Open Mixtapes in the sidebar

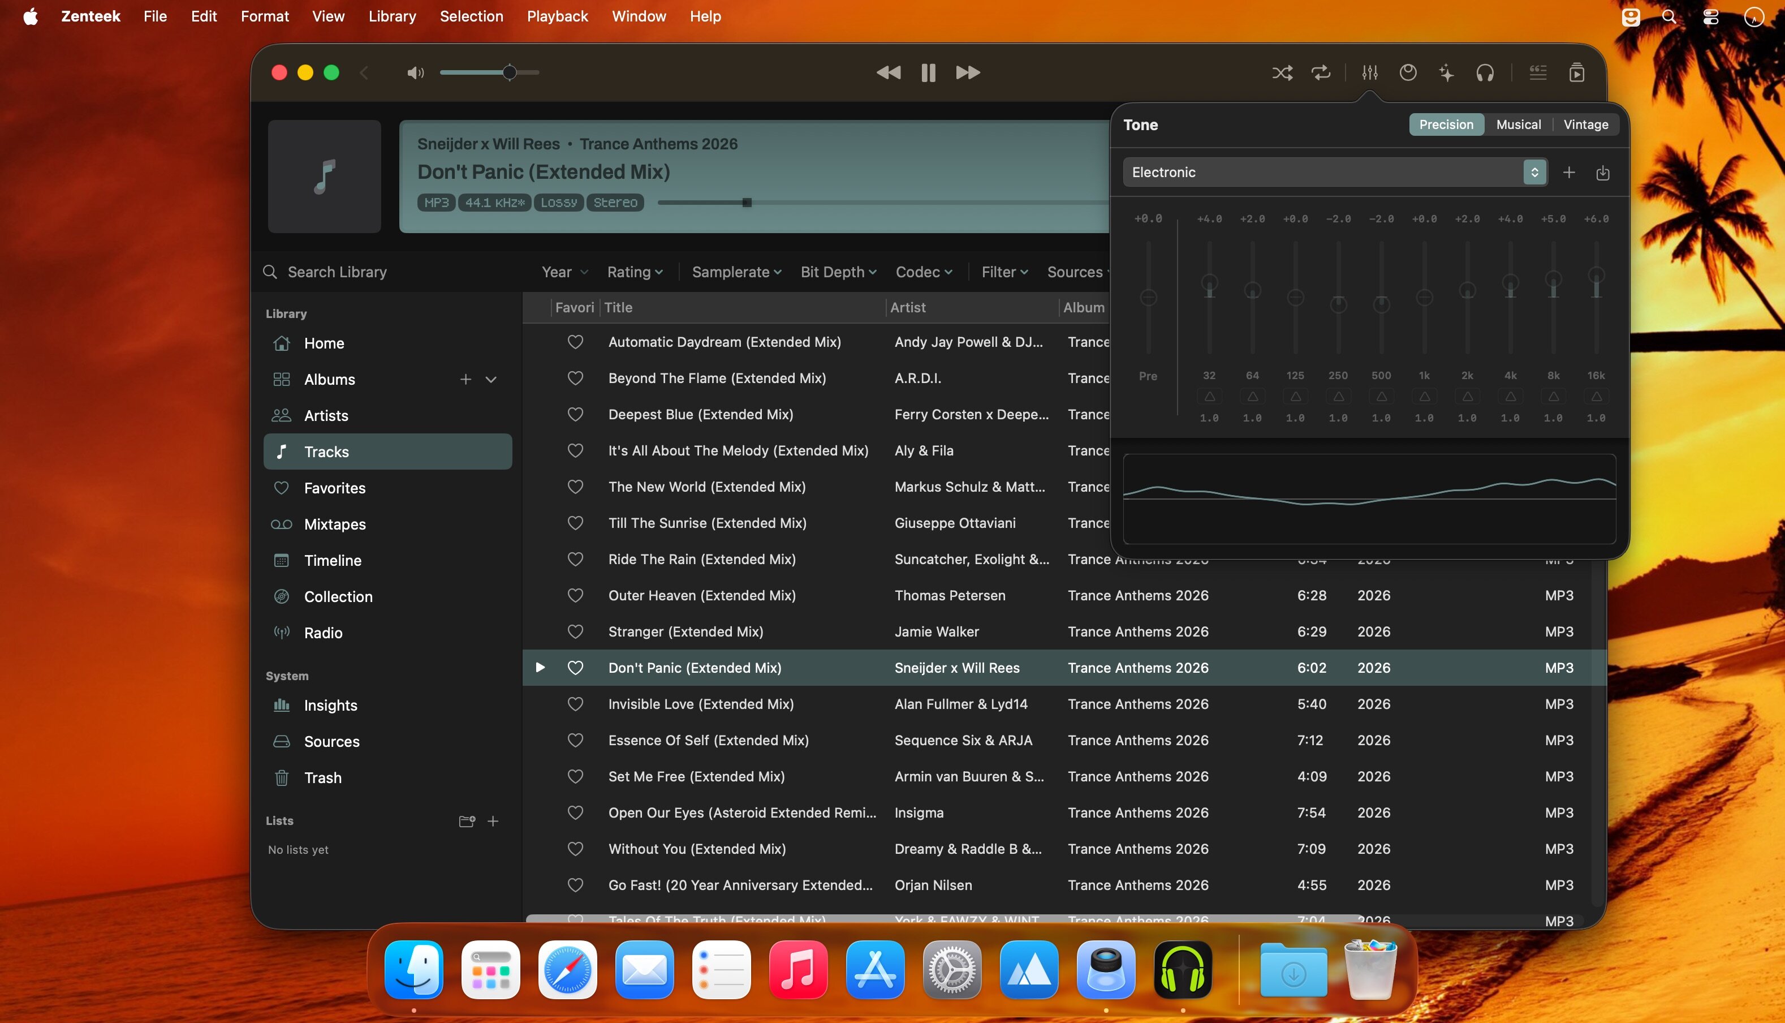tap(387, 524)
